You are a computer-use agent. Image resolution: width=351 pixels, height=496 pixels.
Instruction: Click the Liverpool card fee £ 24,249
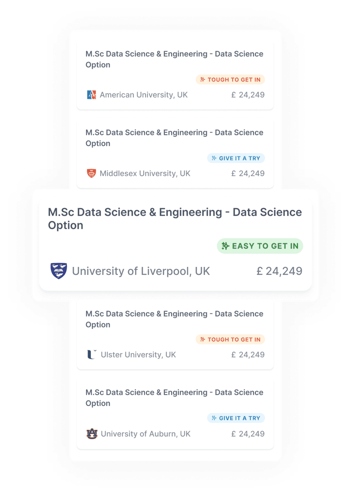pyautogui.click(x=279, y=271)
